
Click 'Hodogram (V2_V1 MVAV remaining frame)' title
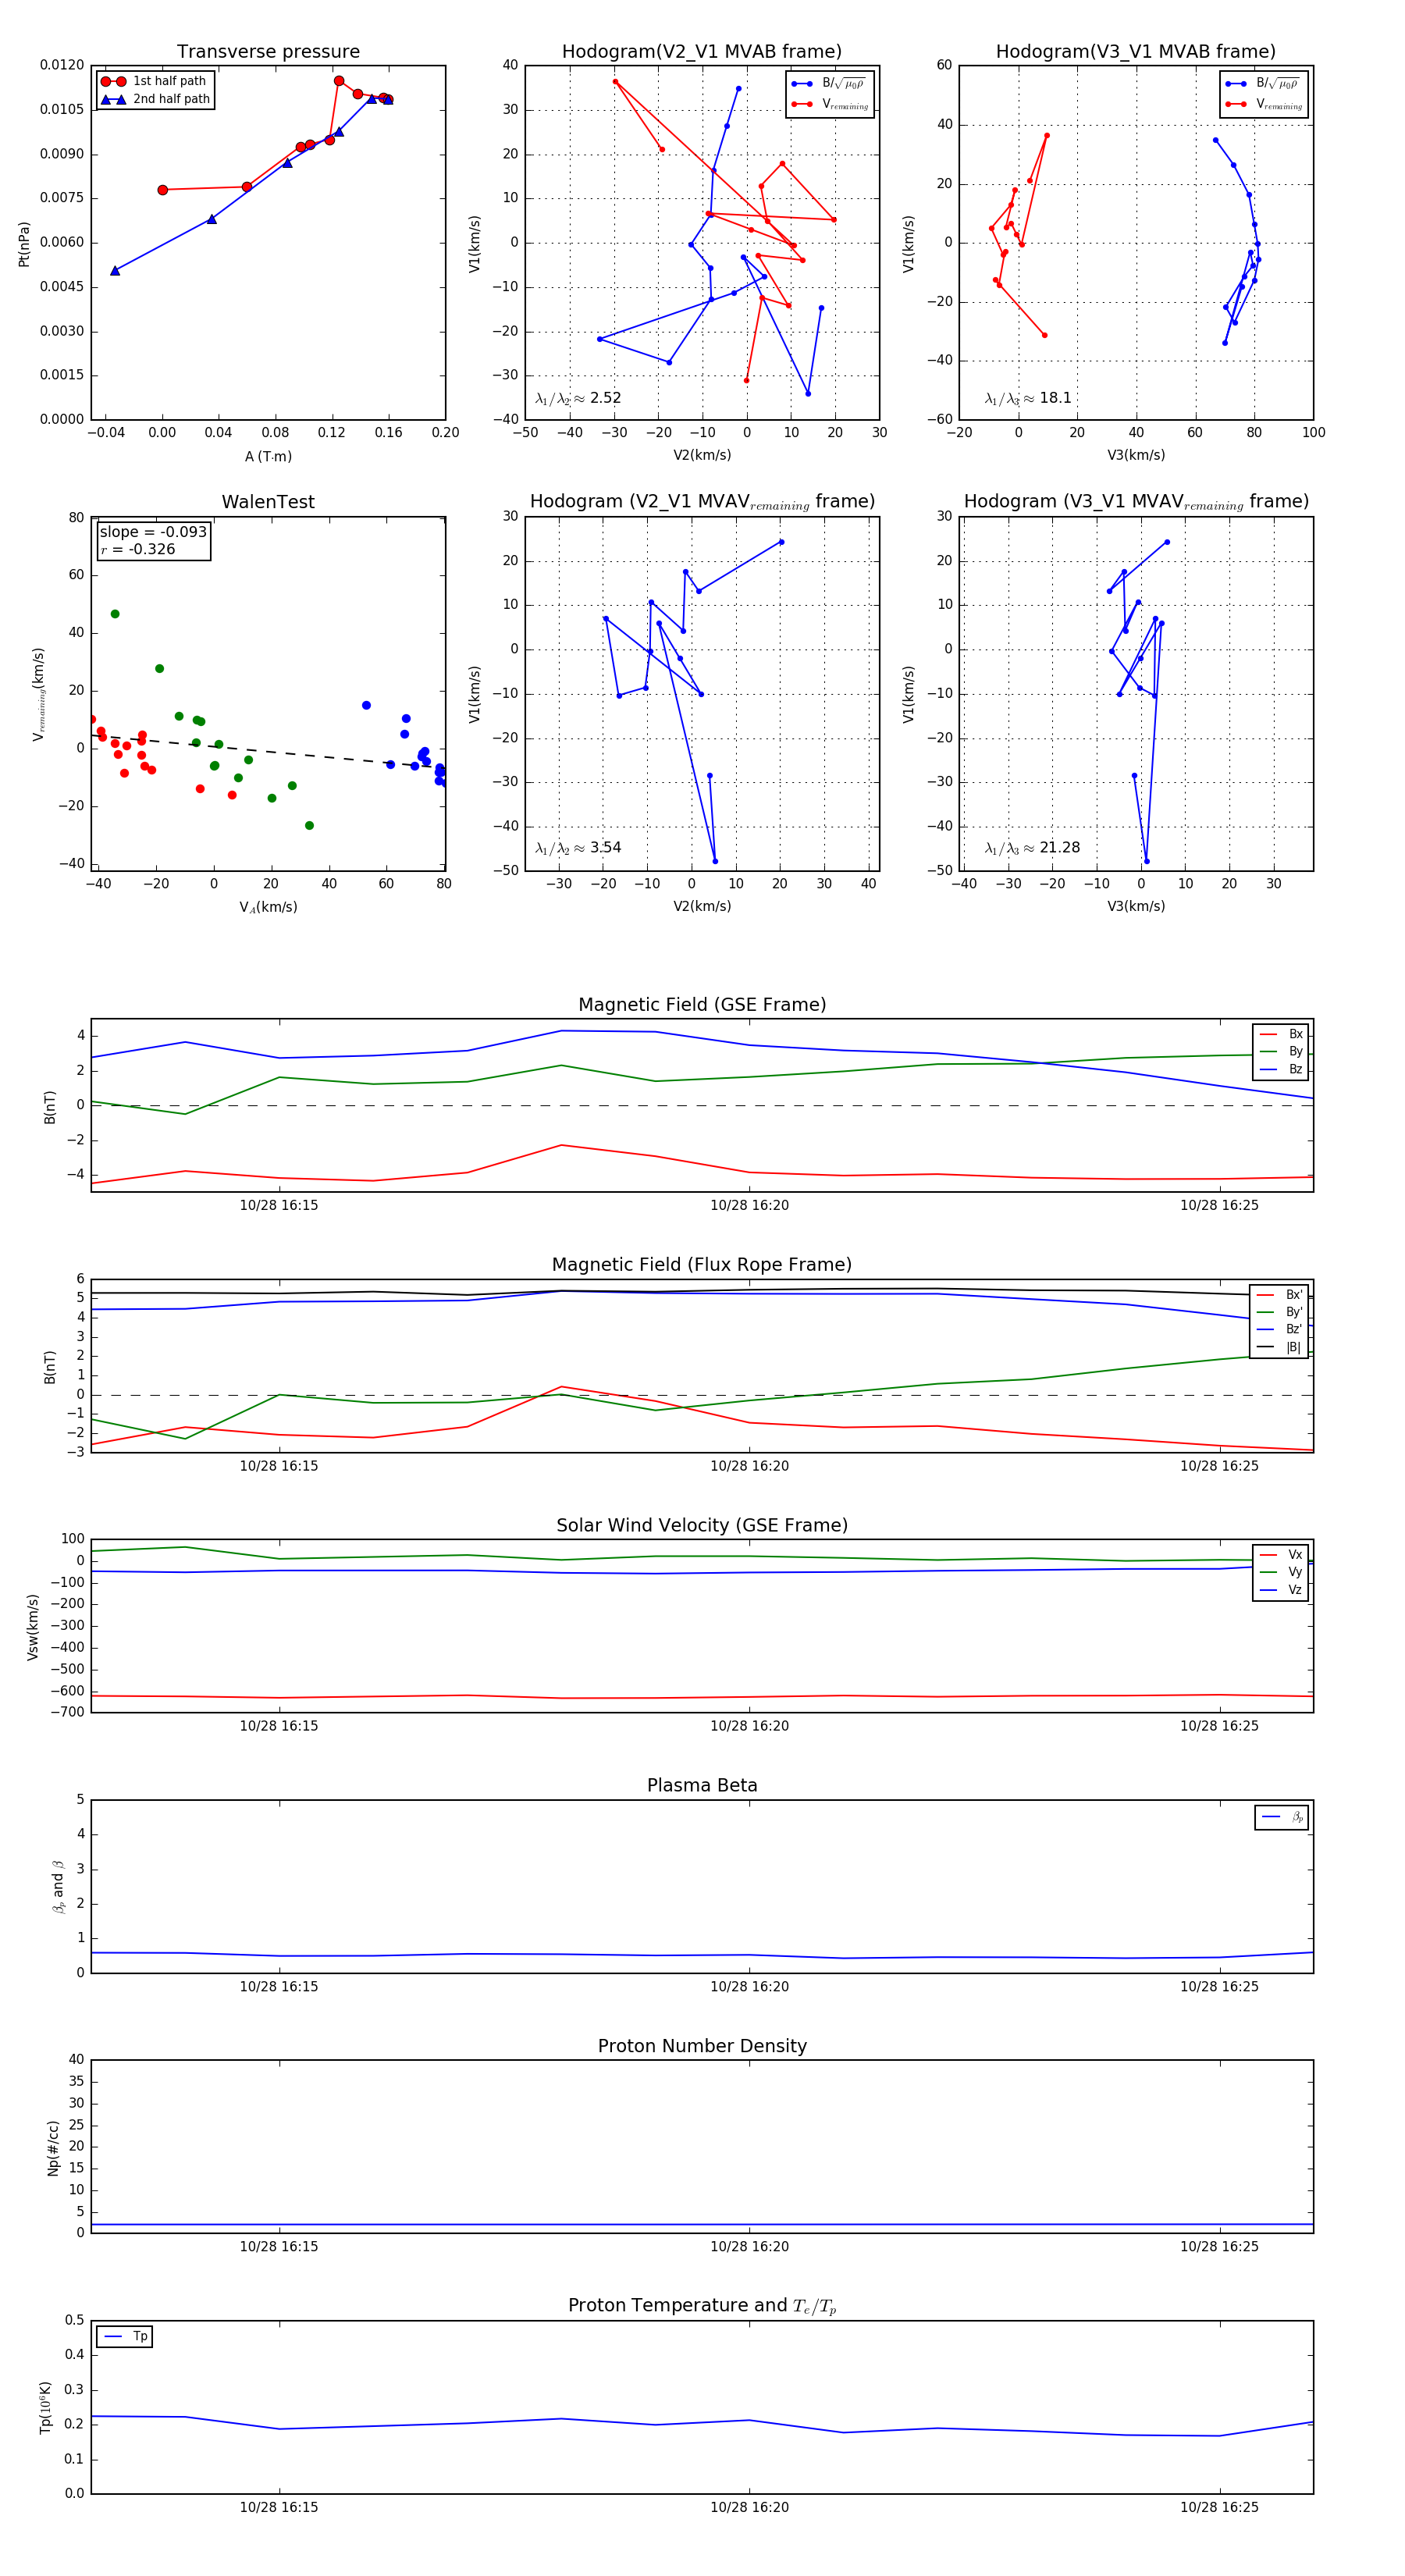(x=701, y=501)
